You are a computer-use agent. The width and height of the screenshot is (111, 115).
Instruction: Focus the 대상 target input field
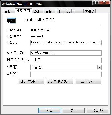[66, 43]
